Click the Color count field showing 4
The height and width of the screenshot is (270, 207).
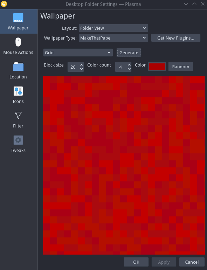pos(121,67)
